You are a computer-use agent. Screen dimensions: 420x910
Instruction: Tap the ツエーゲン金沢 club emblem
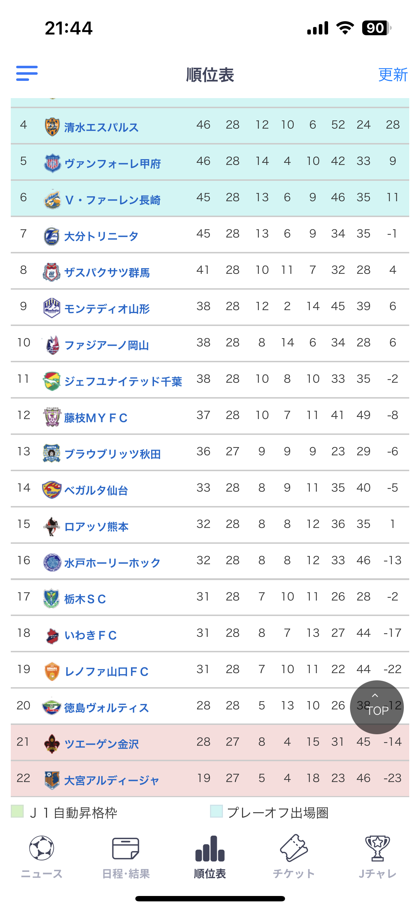coord(52,744)
